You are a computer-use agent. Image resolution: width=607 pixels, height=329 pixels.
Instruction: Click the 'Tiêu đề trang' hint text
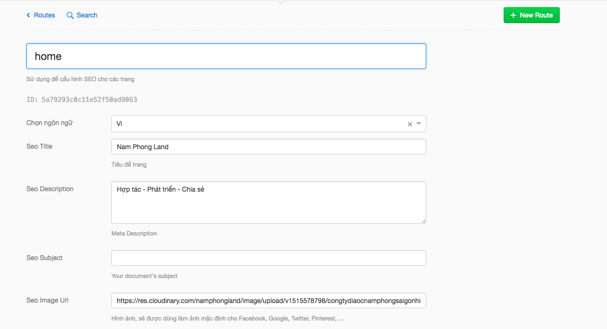[x=129, y=164]
